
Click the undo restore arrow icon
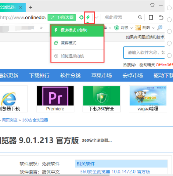click(x=161, y=18)
